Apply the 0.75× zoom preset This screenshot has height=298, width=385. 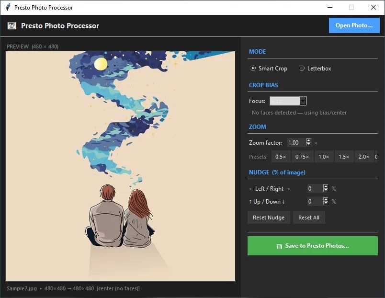pos(302,157)
